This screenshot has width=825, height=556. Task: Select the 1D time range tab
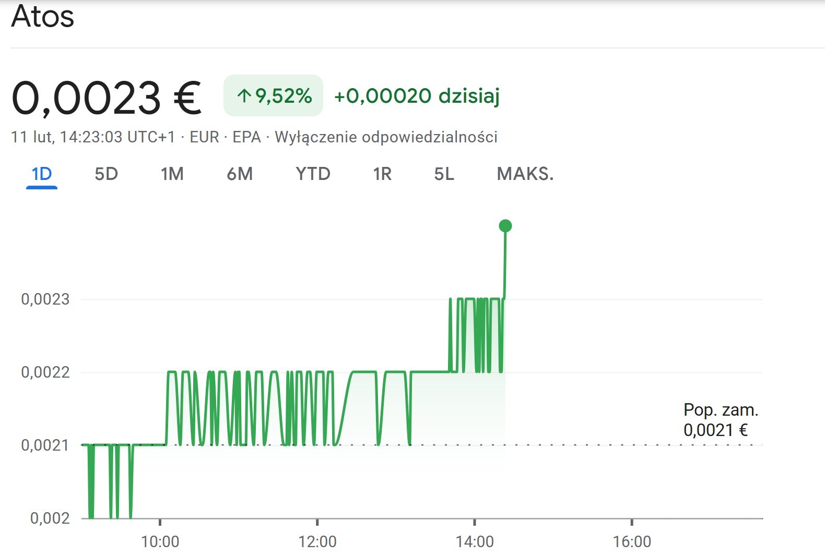tap(42, 174)
